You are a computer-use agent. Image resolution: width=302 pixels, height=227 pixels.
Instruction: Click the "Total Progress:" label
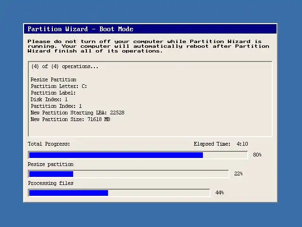pyautogui.click(x=49, y=144)
